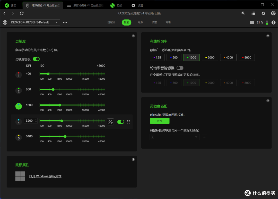Open the gear settings icon in the top right
The height and width of the screenshot is (199, 278).
coord(263,13)
